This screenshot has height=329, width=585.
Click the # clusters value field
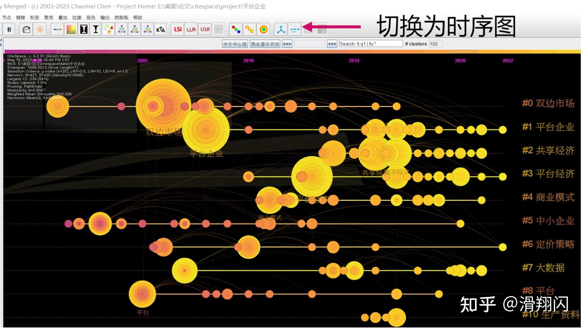(436, 44)
